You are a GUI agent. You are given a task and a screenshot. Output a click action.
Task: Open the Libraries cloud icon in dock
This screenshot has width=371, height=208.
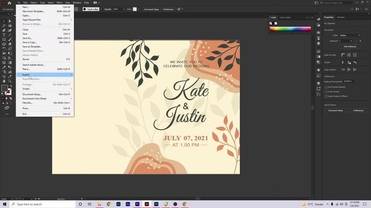click(318, 19)
